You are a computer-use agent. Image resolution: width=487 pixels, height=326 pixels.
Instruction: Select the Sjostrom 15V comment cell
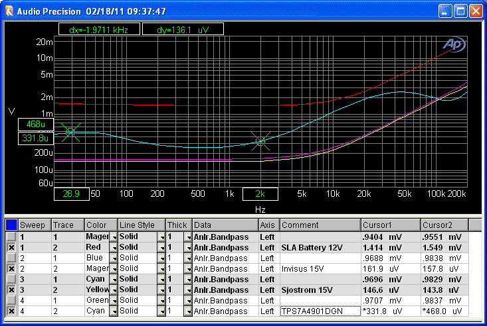(320, 290)
